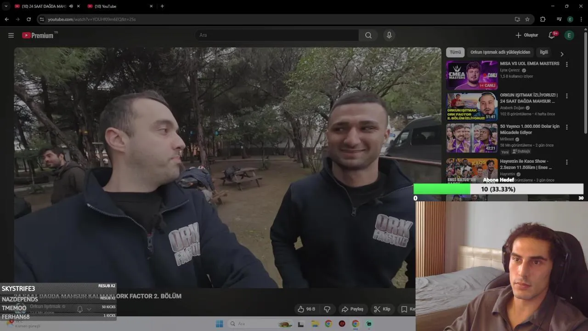This screenshot has height=331, width=588.
Task: Open the account avatar menu on YouTube
Action: coord(569,35)
